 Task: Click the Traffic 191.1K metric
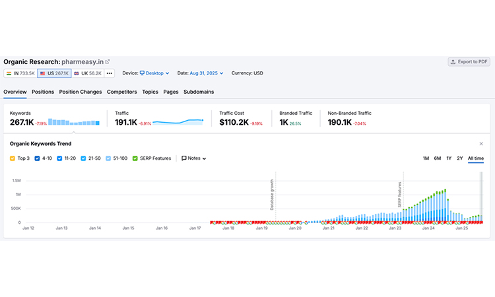tap(126, 122)
